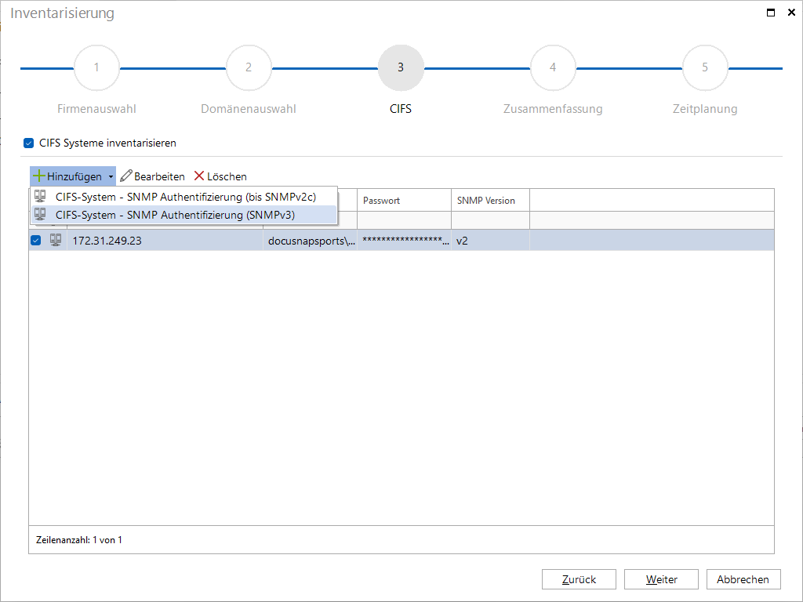Select the 172.31.249.23 address cell
Viewport: 803px width, 602px height.
(165, 241)
